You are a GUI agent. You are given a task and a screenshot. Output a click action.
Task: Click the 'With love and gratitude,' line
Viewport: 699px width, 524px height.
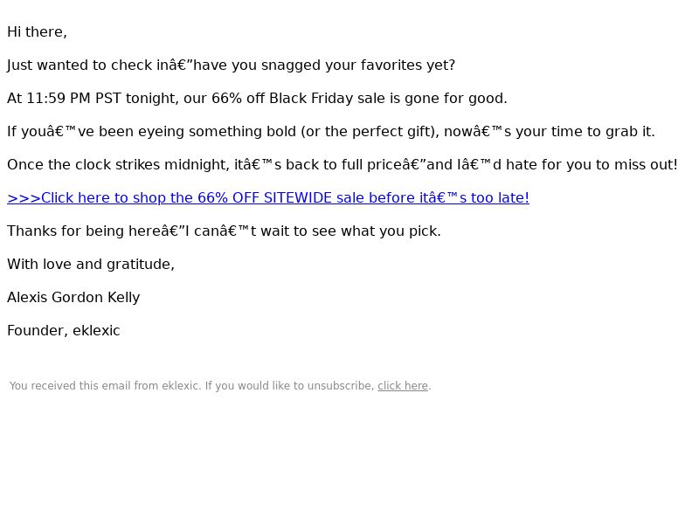(91, 265)
